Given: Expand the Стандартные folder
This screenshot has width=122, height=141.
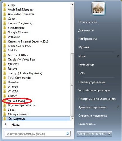Looking at the screenshot, I should pos(36,119).
